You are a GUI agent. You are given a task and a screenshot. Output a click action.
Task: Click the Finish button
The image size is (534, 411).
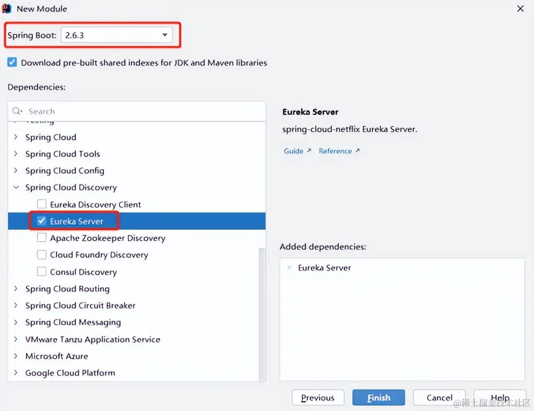pos(378,398)
